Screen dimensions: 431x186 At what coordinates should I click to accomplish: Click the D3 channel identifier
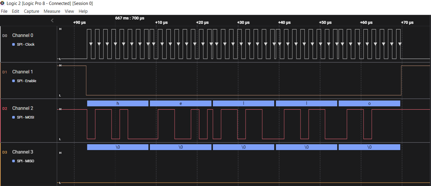point(5,152)
